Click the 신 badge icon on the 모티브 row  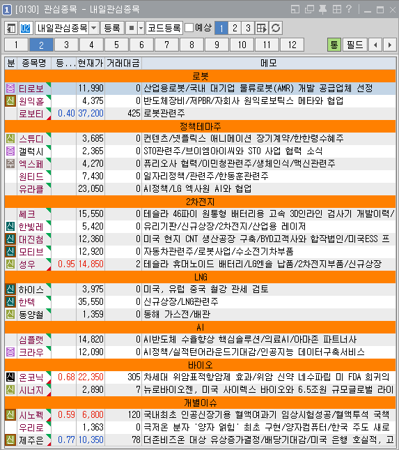(10, 252)
